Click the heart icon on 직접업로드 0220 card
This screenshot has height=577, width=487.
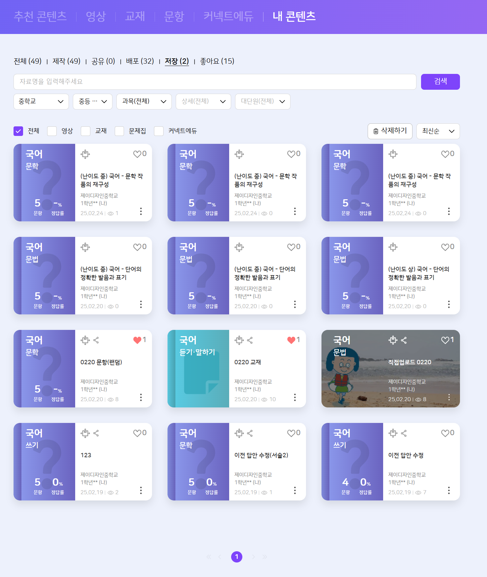coord(445,340)
